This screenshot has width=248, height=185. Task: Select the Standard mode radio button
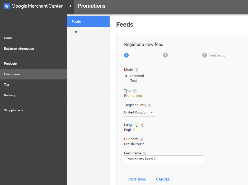pos(127,76)
